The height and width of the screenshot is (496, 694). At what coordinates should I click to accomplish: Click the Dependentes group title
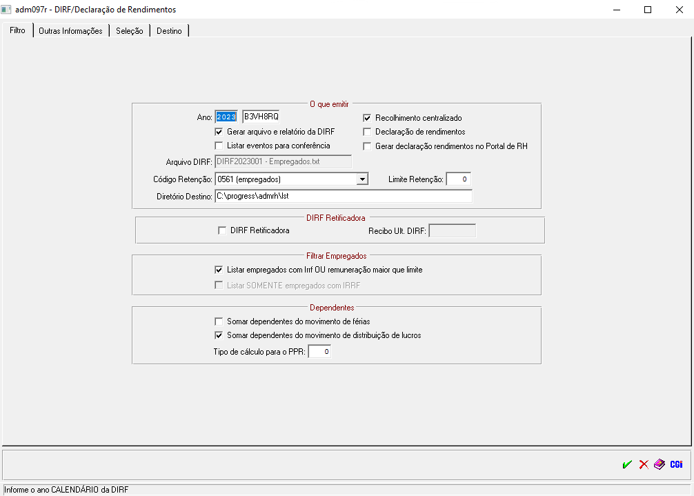point(332,308)
